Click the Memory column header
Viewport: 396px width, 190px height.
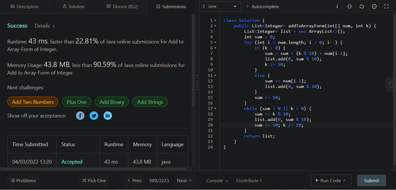click(x=143, y=144)
